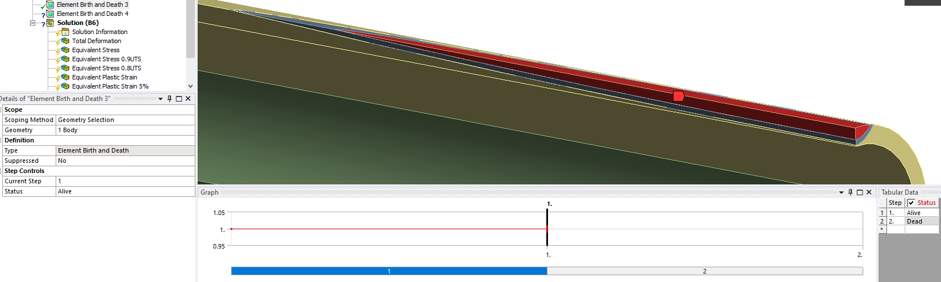The image size is (941, 282).
Task: Open the Graph panel options dropdown arrow
Action: click(x=841, y=192)
